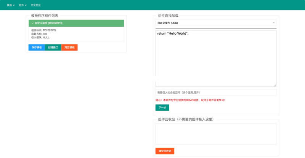Click the arrow of the component select box
Image resolution: width=305 pixels, height=158 pixels.
pyautogui.click(x=273, y=23)
